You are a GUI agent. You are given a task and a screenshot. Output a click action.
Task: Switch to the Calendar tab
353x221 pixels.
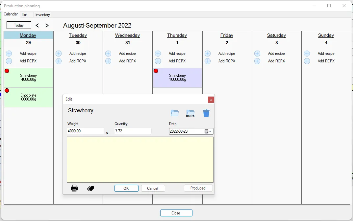tap(11, 14)
